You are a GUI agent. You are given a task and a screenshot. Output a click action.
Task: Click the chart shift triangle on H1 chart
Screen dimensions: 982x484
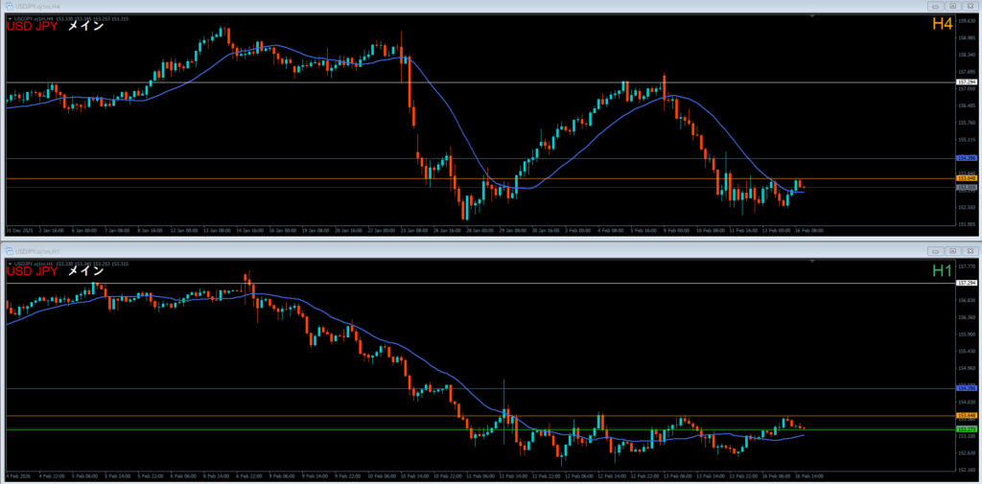[x=812, y=263]
